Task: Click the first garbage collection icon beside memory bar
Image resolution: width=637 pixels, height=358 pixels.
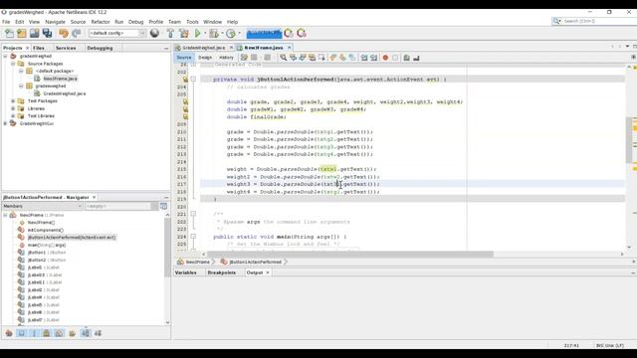Action: point(289,33)
